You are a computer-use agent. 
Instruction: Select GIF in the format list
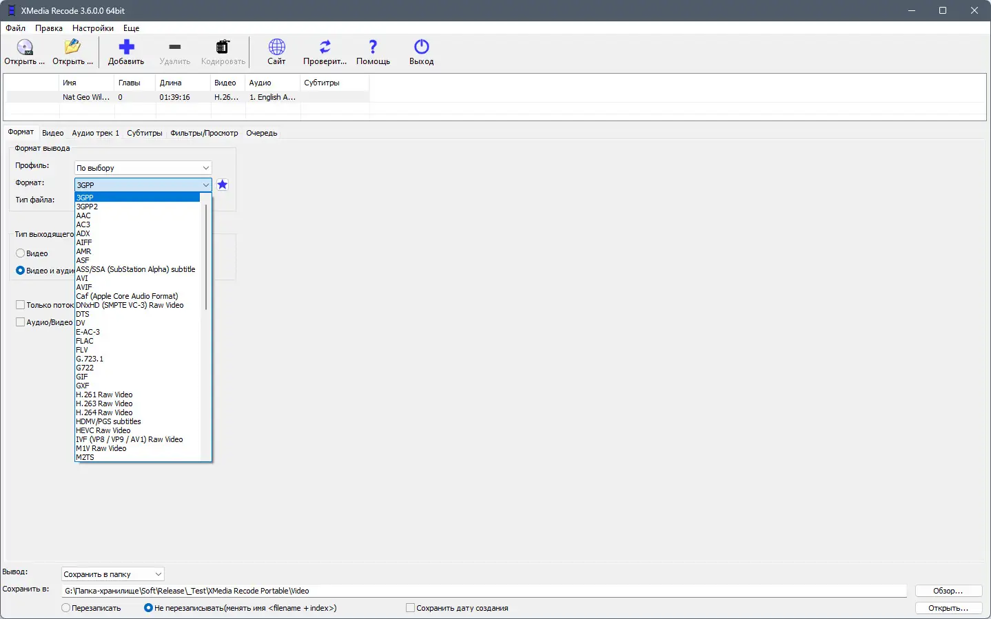[137, 377]
